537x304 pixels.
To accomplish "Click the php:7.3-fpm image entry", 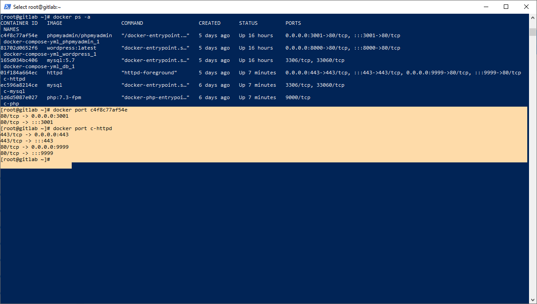I will [x=64, y=97].
